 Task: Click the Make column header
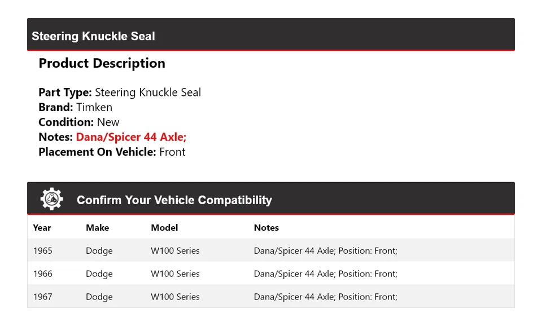point(97,228)
